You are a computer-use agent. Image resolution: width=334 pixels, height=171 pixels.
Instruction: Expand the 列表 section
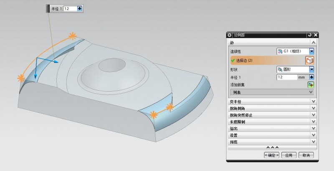pyautogui.click(x=272, y=92)
